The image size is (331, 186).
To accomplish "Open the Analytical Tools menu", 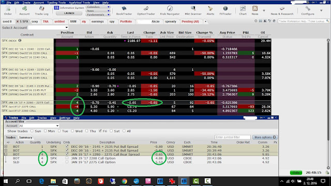I will point(79,3).
